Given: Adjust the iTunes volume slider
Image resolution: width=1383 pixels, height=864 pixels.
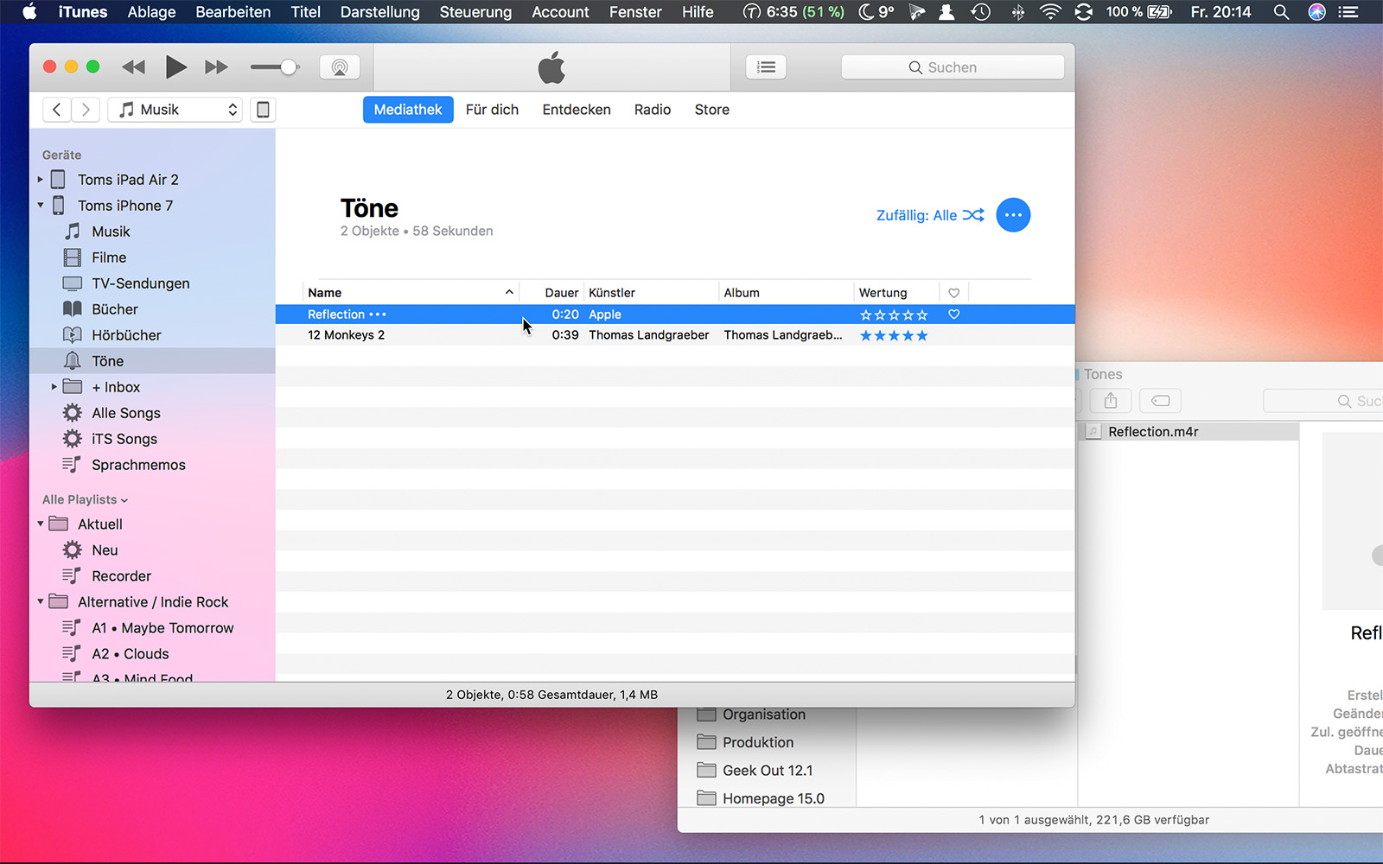Looking at the screenshot, I should 274,67.
